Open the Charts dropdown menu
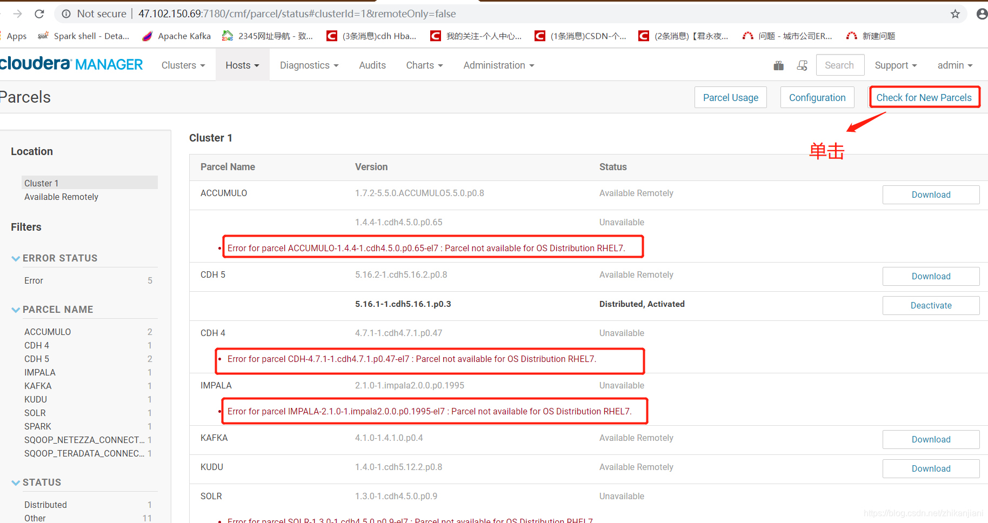This screenshot has height=523, width=988. tap(424, 65)
